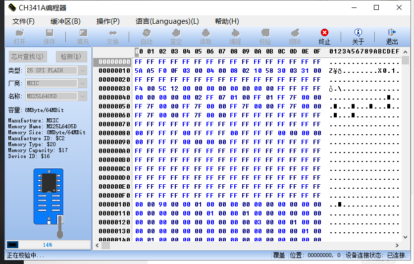Click the 芯片查找(S) button
This screenshot has width=414, height=264.
coord(28,56)
